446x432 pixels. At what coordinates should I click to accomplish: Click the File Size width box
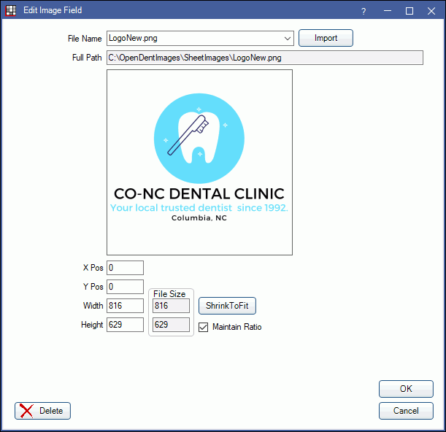pyautogui.click(x=172, y=306)
